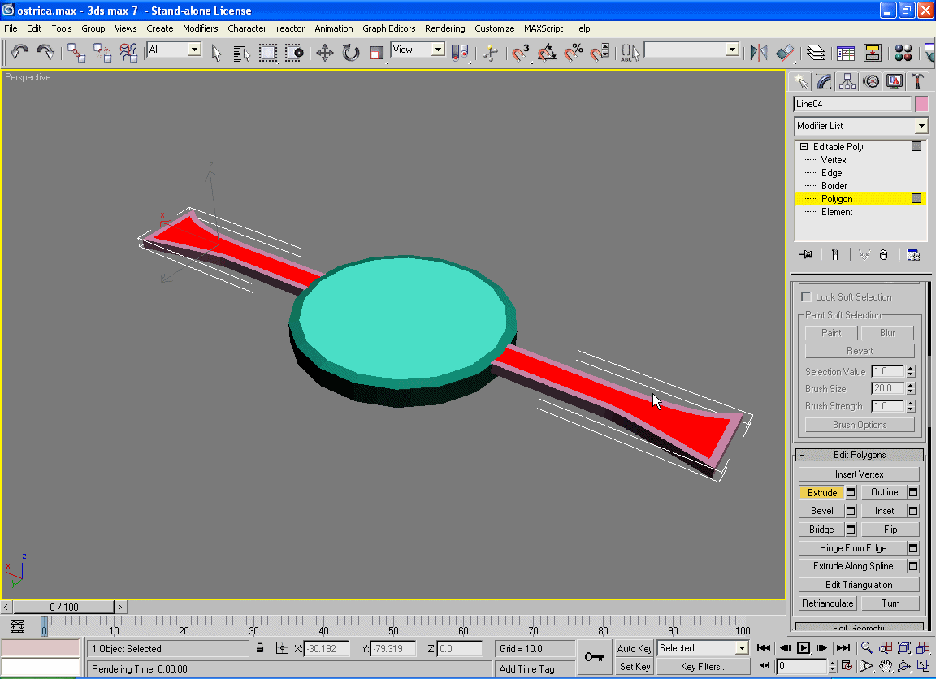Click the pink object color swatch
Image resolution: width=936 pixels, height=679 pixels.
pos(921,104)
